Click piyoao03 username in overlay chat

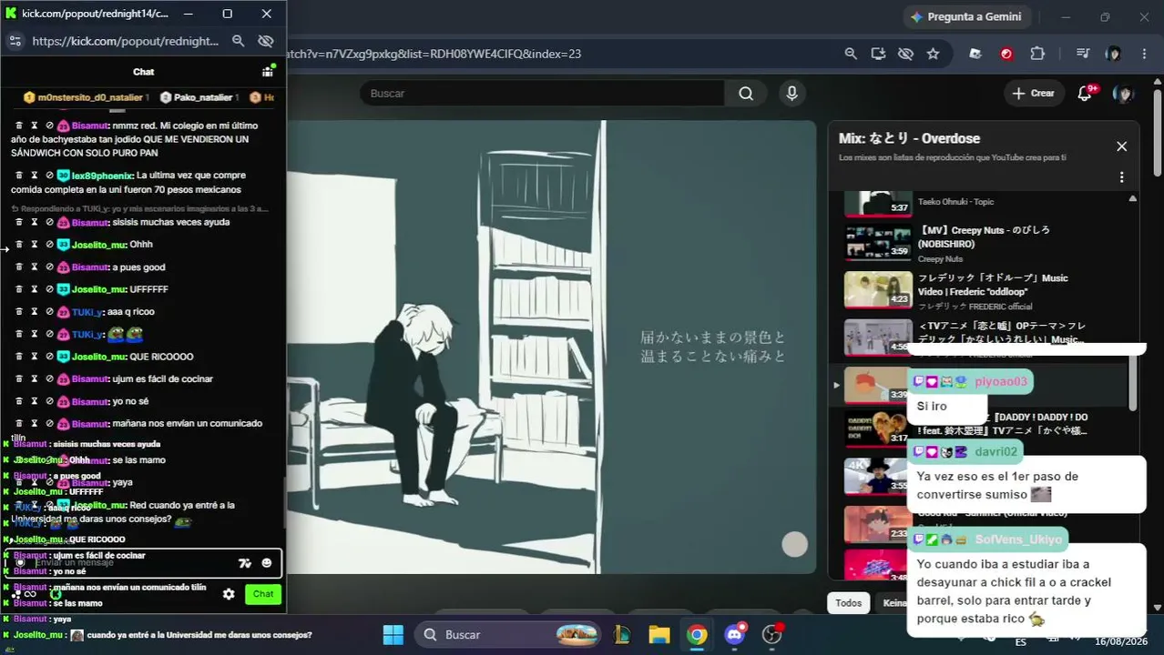click(x=1001, y=382)
